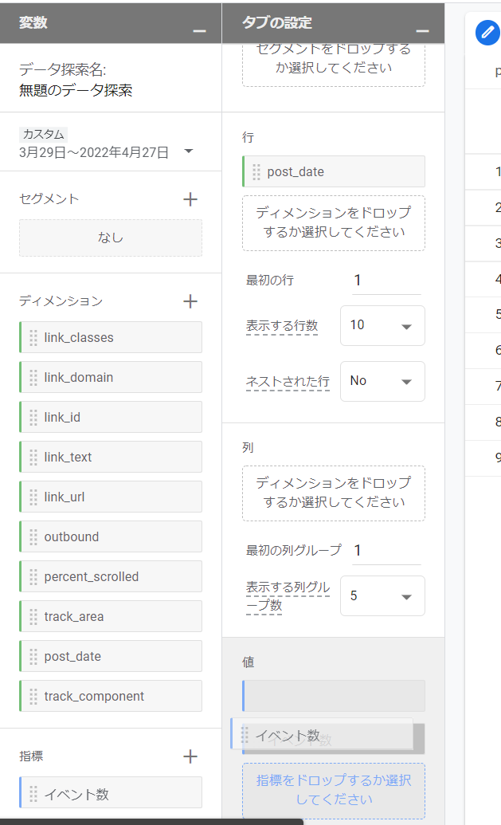Add a new metric with plus icon
Viewport: 501px width, 825px height.
(x=190, y=756)
